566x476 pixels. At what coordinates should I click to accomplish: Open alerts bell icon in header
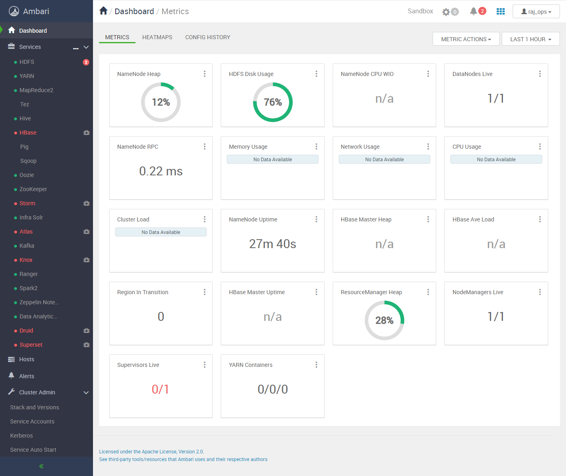(x=473, y=11)
